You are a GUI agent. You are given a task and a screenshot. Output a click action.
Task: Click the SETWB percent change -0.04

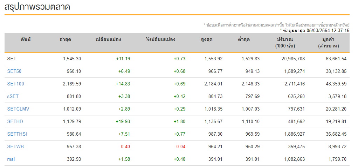tap(180, 147)
